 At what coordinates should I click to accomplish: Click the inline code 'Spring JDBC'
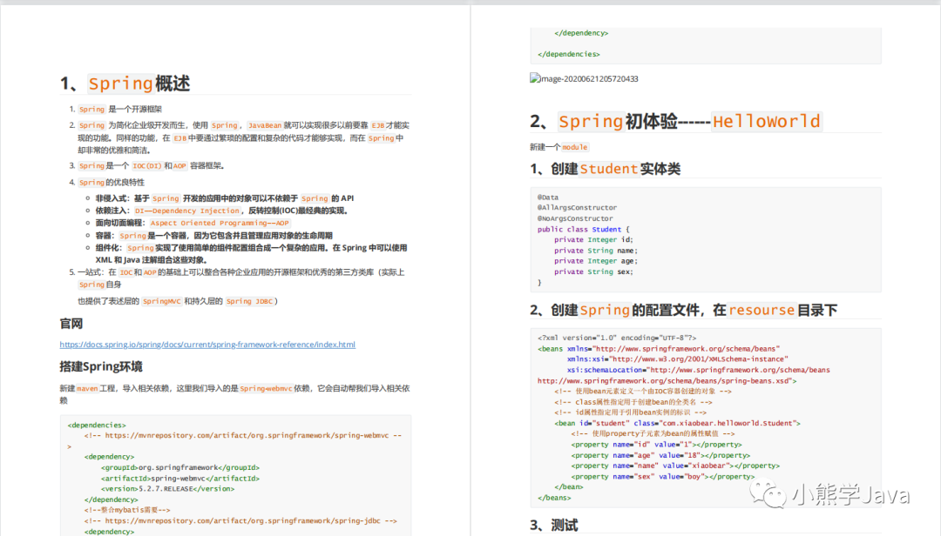(250, 301)
